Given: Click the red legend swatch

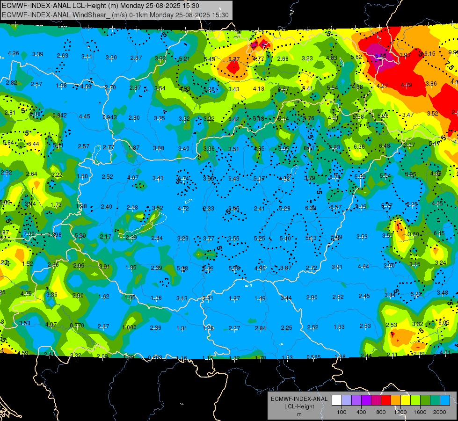Looking at the screenshot, I should (386, 400).
